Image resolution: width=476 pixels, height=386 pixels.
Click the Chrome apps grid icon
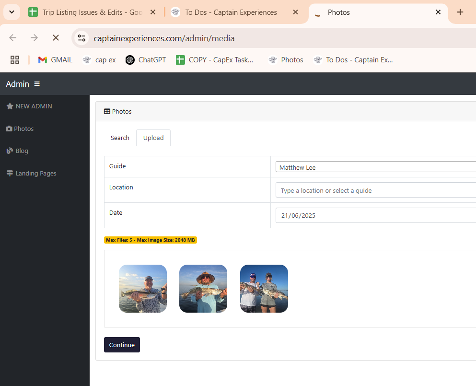(15, 60)
